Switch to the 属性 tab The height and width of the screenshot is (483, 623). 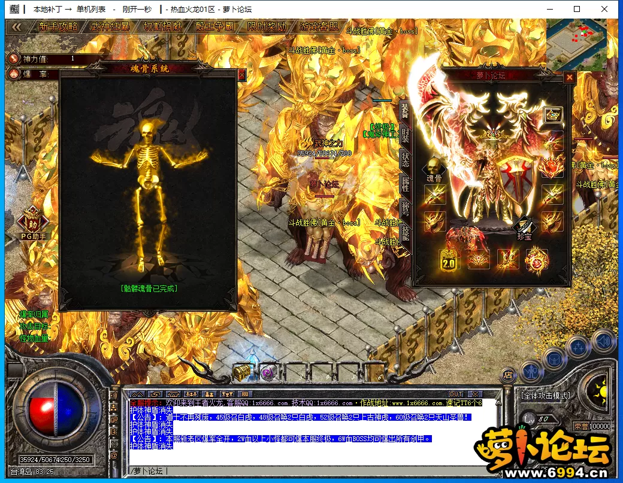406,184
